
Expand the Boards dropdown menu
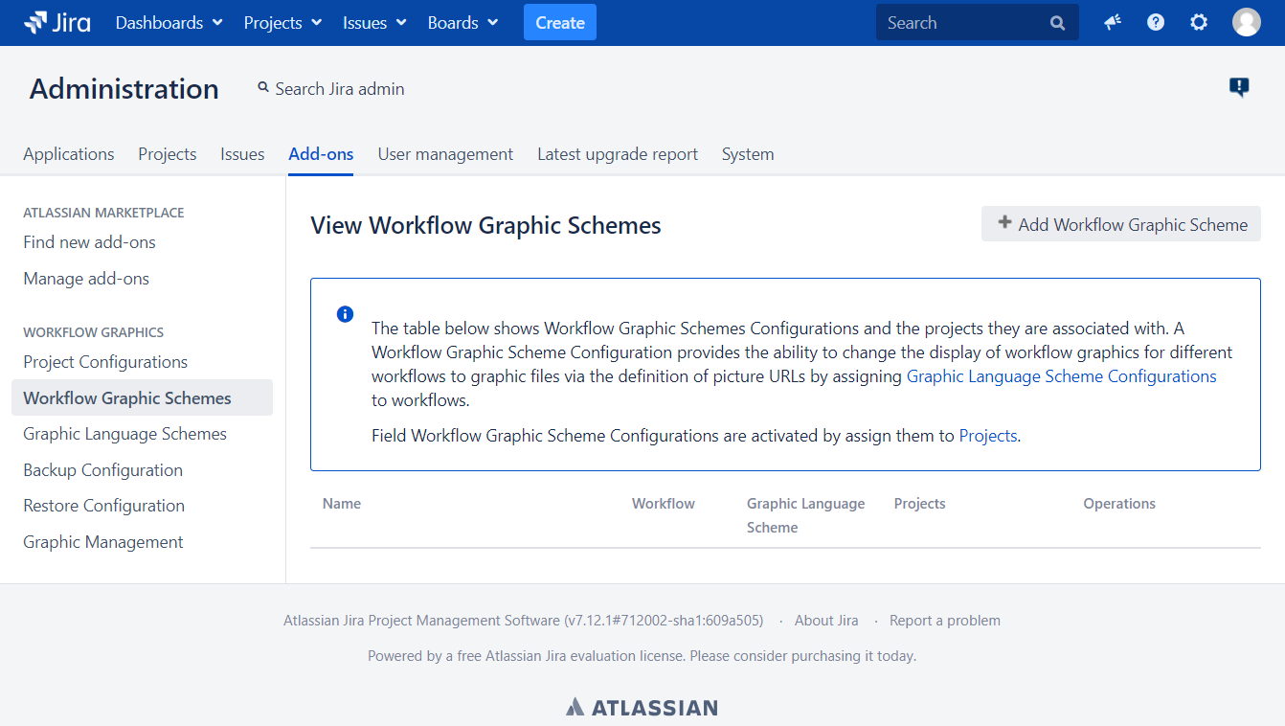pos(462,23)
